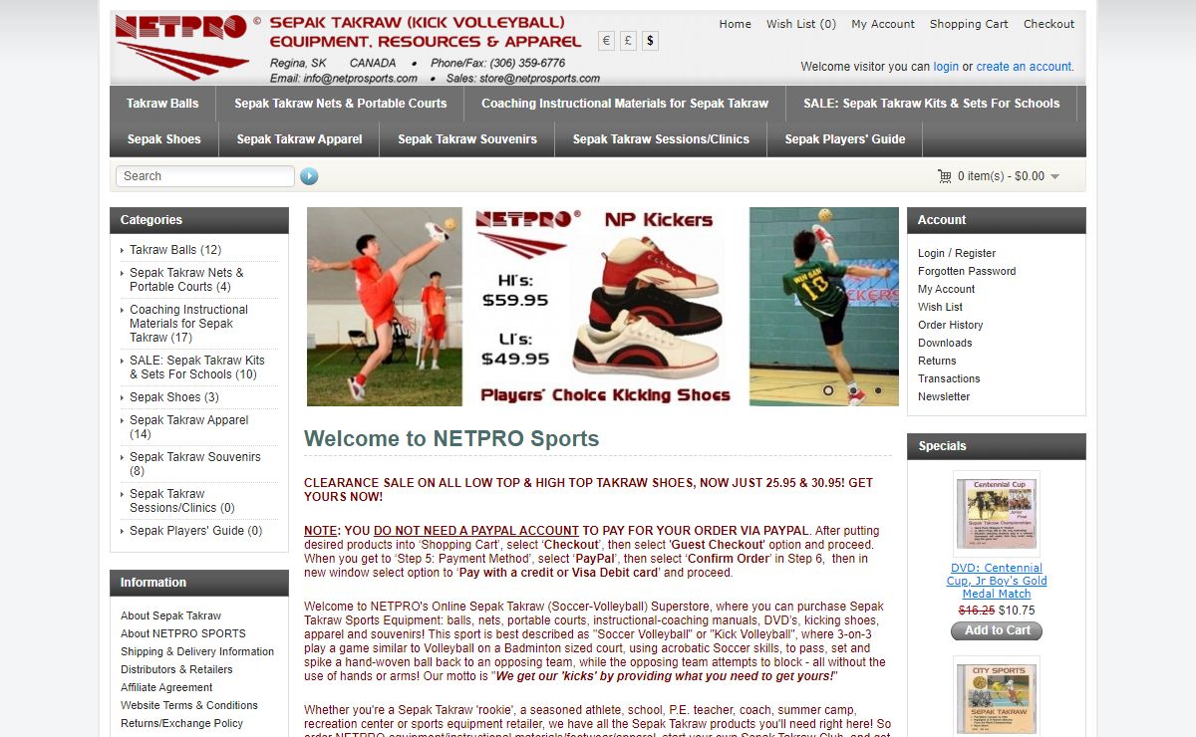Open Transactions link

949,378
